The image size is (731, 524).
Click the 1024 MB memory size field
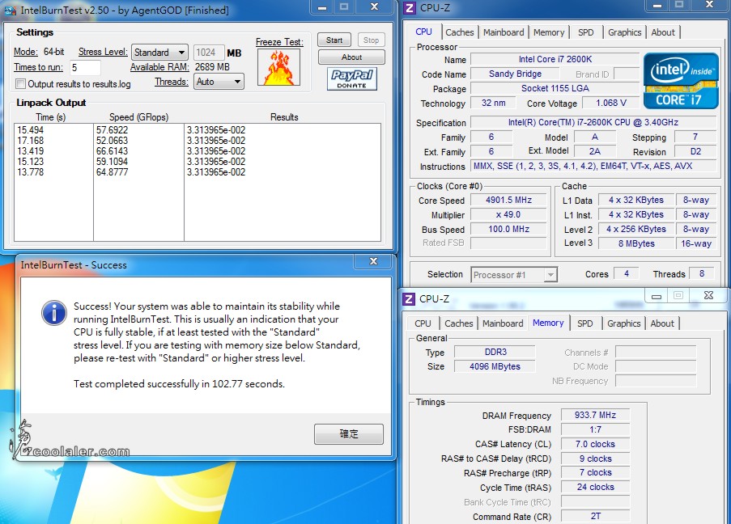[209, 53]
